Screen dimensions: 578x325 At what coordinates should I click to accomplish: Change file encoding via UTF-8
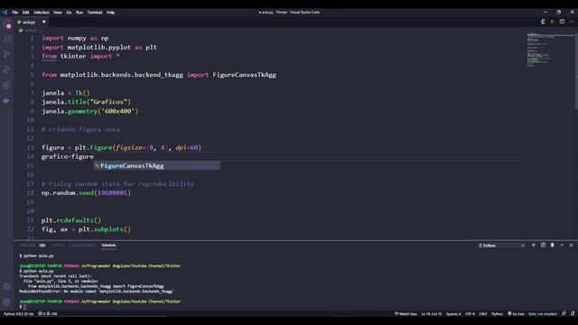(x=470, y=314)
